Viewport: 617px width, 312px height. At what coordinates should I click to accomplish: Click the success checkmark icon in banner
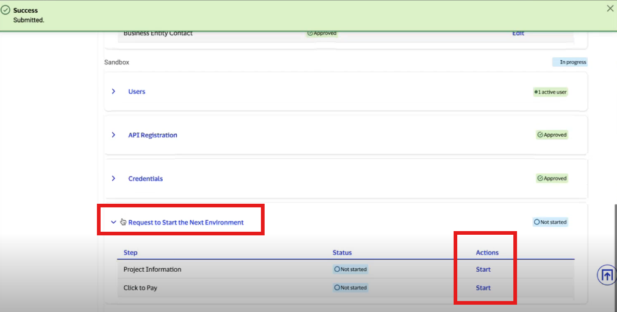pos(5,10)
